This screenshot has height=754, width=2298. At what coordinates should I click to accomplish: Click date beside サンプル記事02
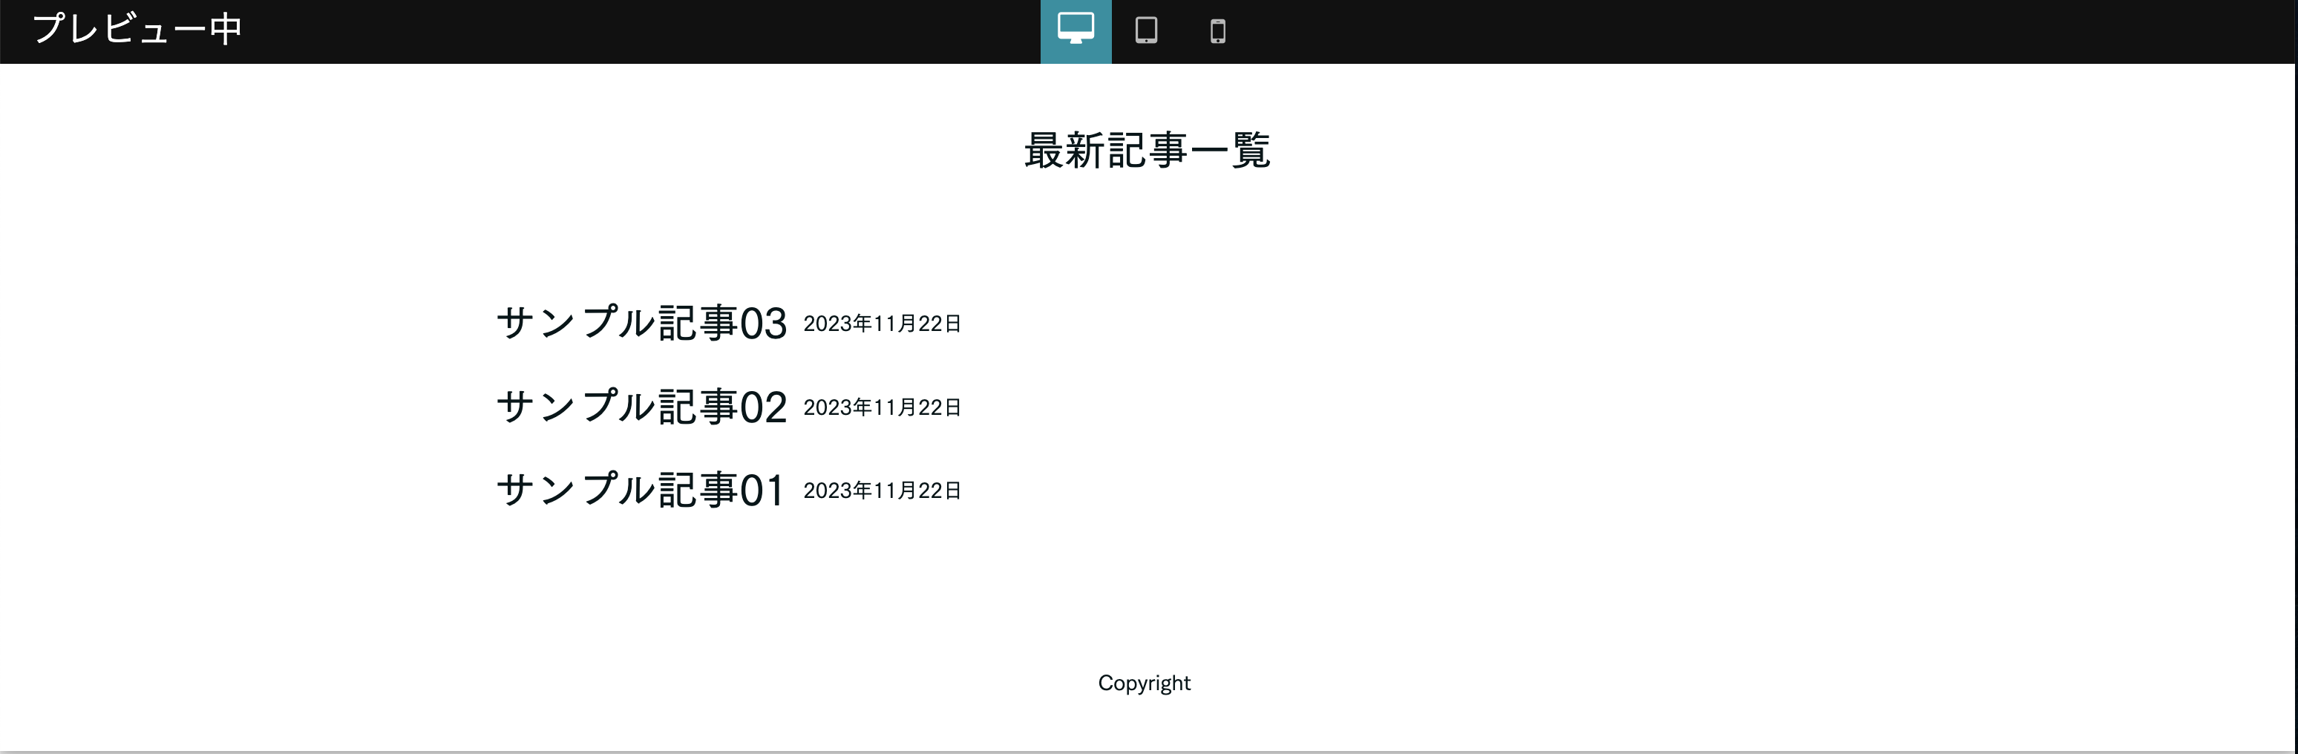[x=883, y=407]
